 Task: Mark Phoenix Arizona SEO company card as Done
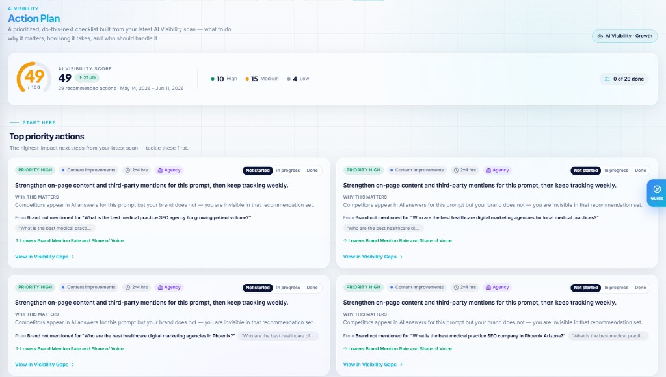(641, 288)
